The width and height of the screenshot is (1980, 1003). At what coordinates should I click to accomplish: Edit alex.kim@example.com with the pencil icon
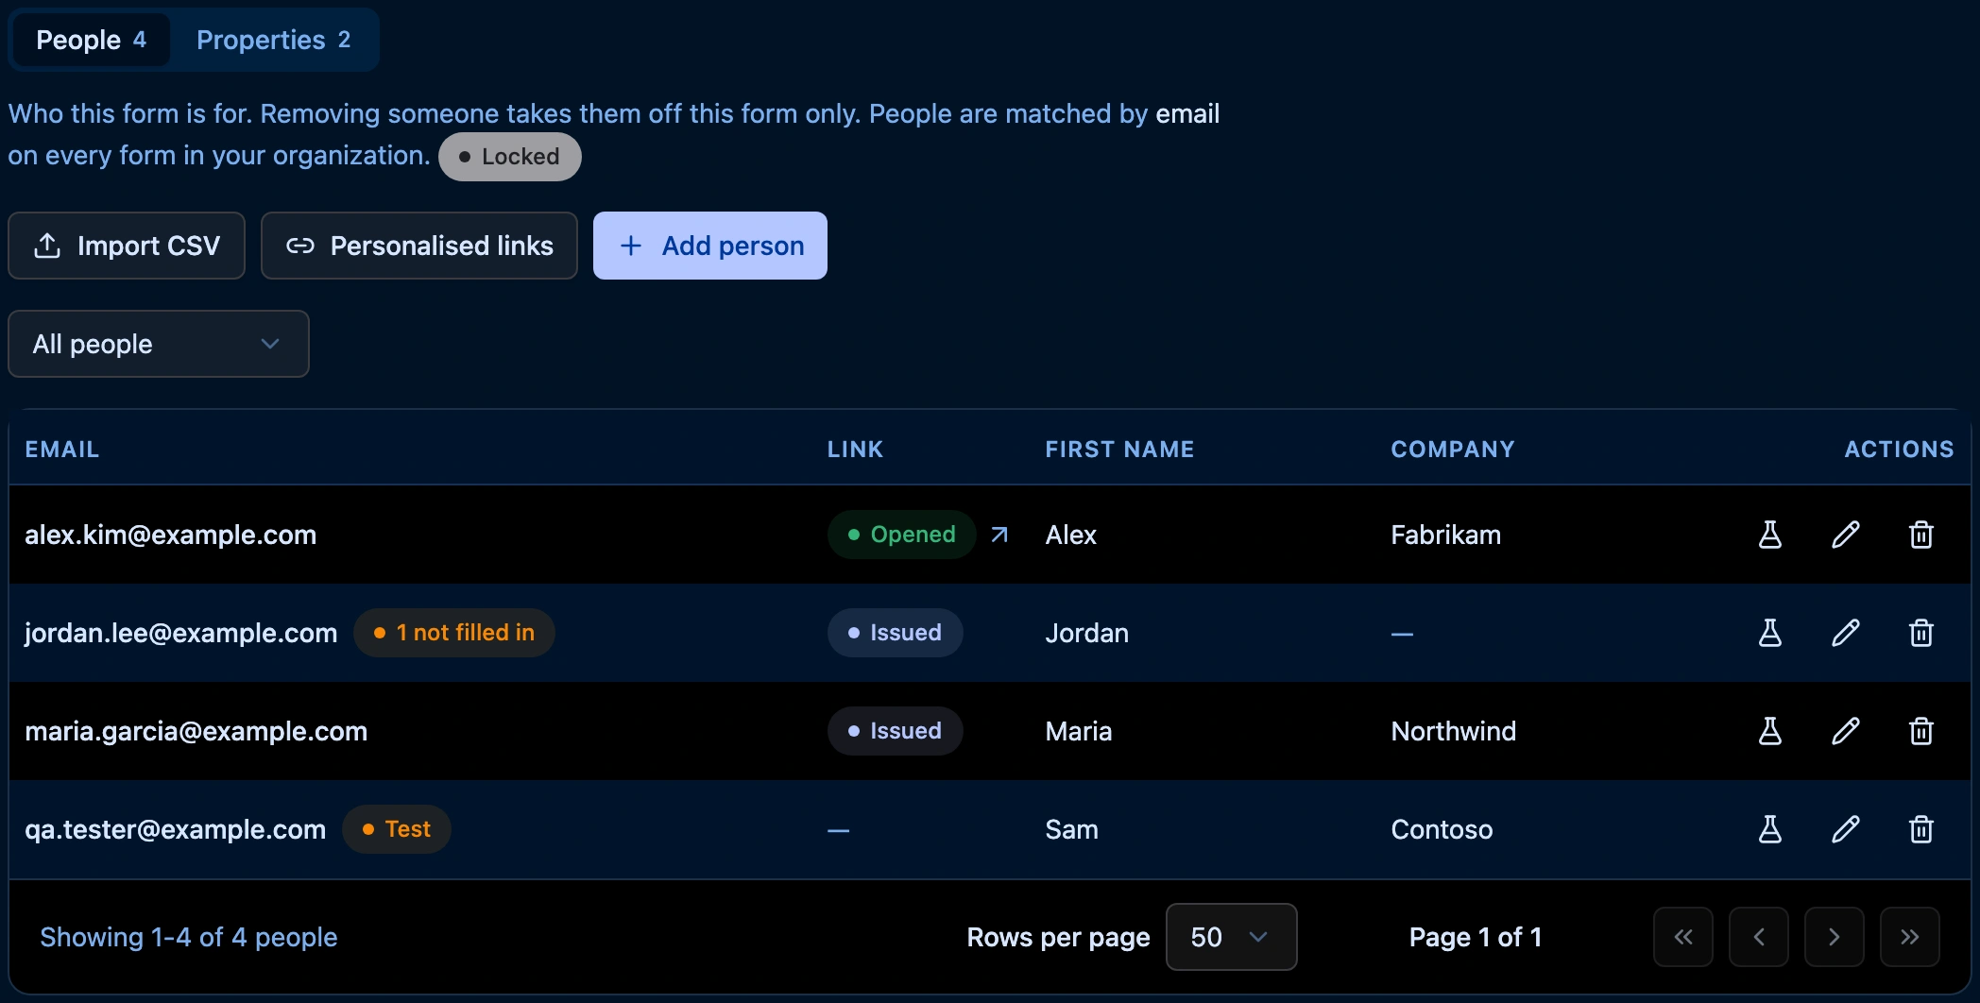pyautogui.click(x=1846, y=535)
